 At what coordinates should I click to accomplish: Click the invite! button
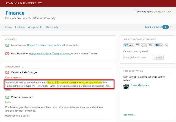158,57
